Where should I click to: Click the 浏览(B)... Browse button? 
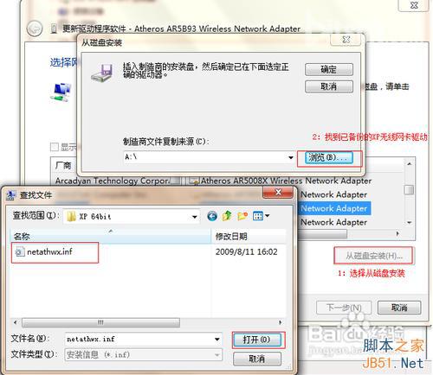coord(329,157)
